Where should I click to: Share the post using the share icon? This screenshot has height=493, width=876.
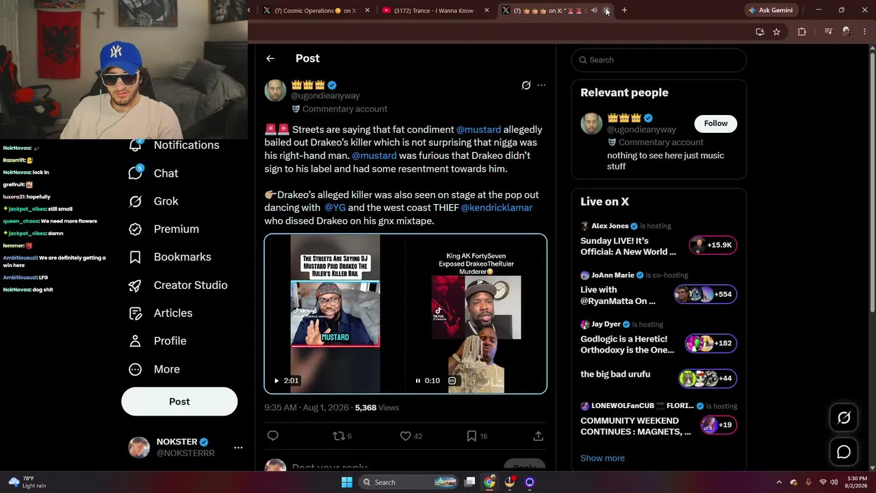pos(538,436)
